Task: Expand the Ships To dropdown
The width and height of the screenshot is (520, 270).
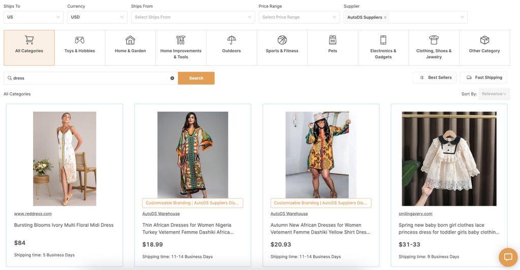Action: 34,17
